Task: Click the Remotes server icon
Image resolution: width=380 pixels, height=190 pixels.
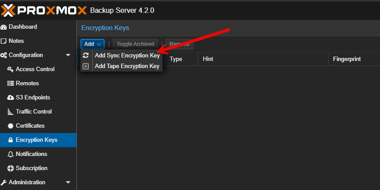Action: (x=11, y=84)
